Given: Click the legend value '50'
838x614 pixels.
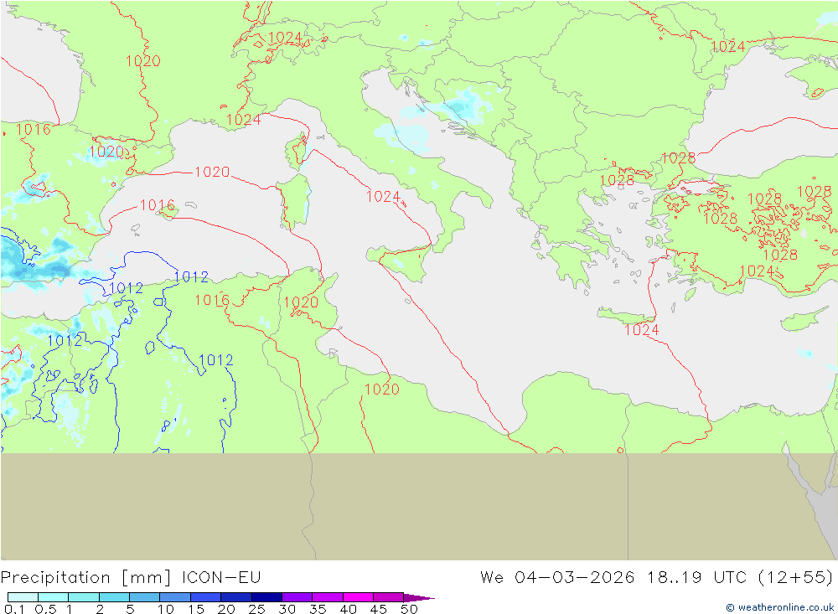Looking at the screenshot, I should pyautogui.click(x=409, y=609).
